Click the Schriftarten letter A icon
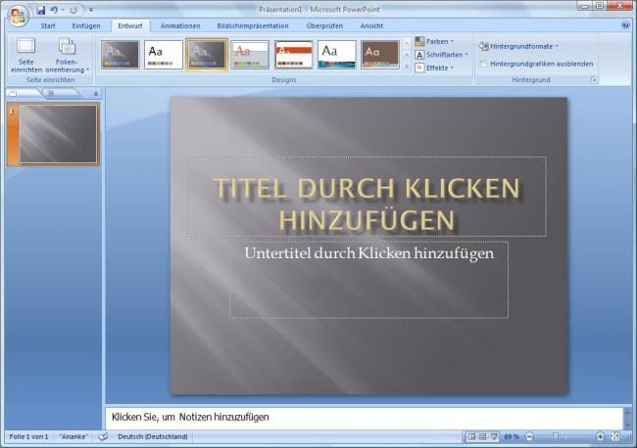Viewport: 637px width, 448px height. pos(419,55)
